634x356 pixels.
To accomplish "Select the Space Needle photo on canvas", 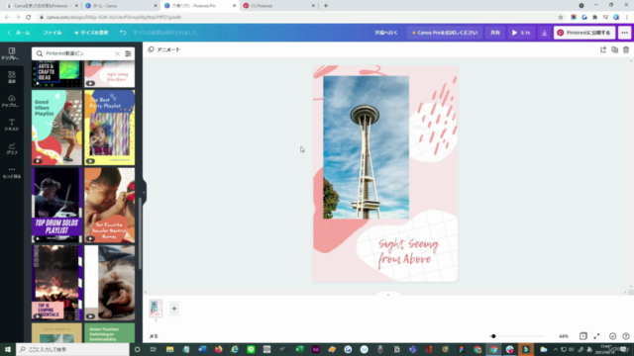I will coord(366,147).
